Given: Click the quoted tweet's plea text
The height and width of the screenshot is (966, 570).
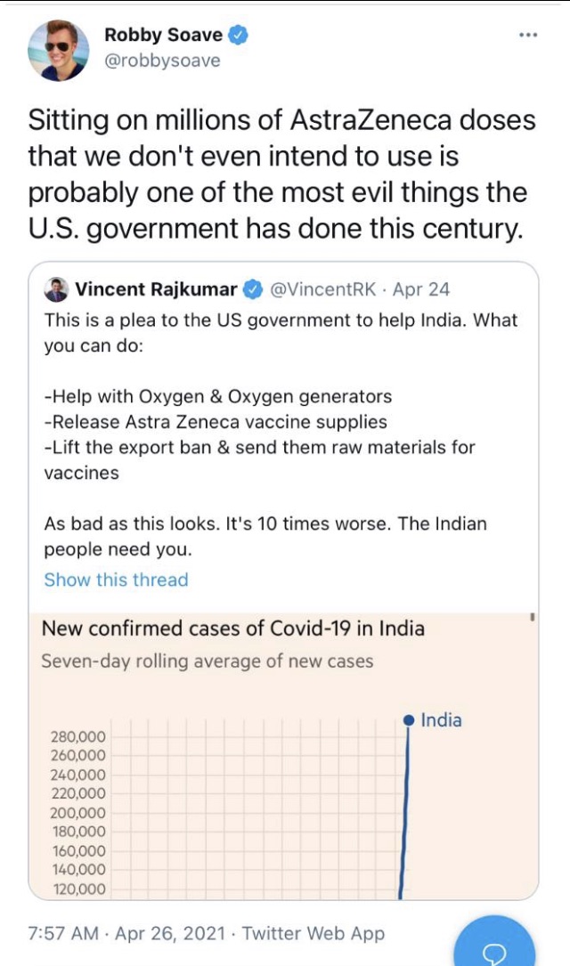Looking at the screenshot, I should [281, 434].
